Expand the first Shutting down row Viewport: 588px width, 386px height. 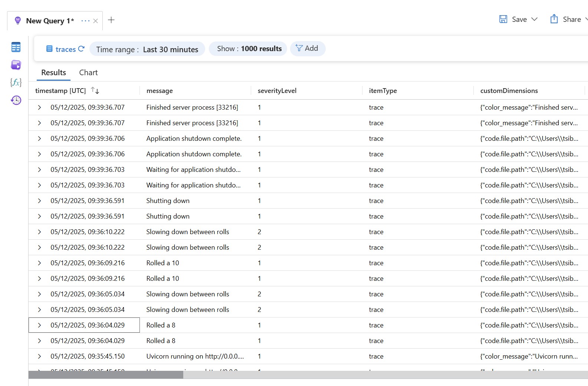[x=39, y=201]
